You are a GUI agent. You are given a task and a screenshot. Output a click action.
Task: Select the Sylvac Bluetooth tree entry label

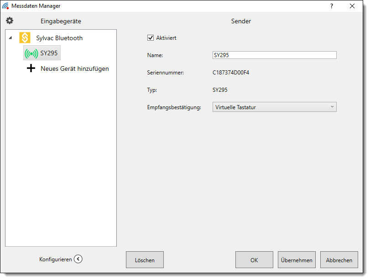click(59, 38)
